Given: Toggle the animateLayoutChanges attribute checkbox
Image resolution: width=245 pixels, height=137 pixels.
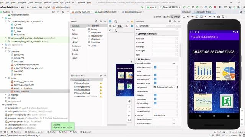Looking at the screenshot, I should coord(155,79).
